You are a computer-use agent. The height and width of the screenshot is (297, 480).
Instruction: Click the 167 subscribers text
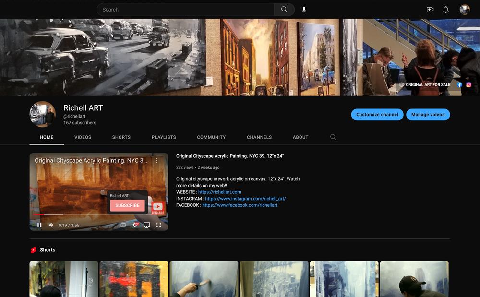click(80, 123)
